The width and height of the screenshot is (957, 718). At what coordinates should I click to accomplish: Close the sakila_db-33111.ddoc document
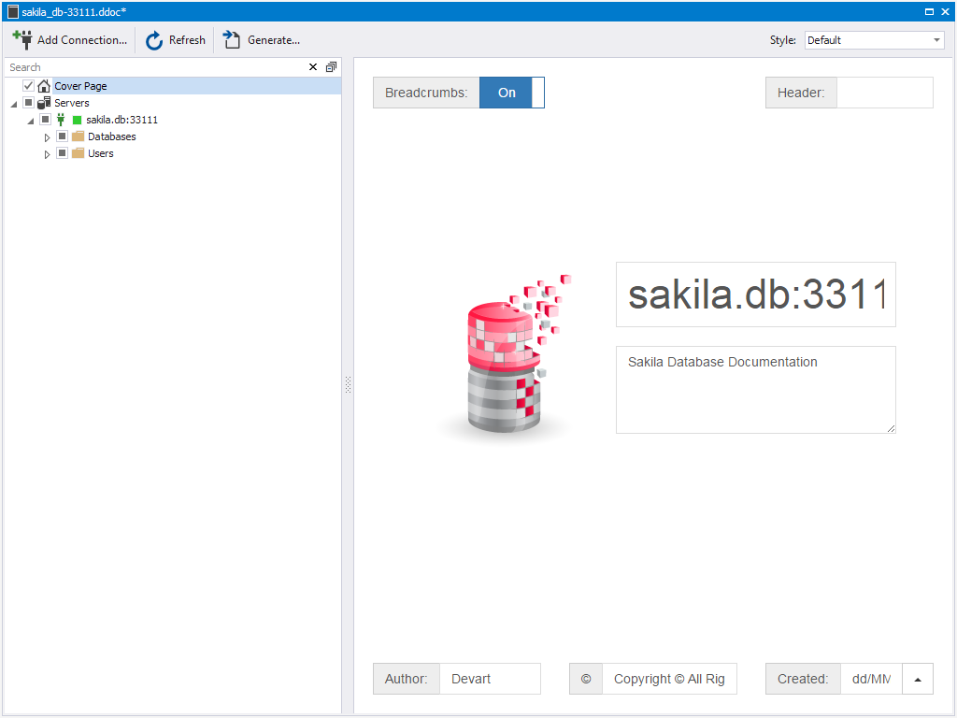point(945,11)
